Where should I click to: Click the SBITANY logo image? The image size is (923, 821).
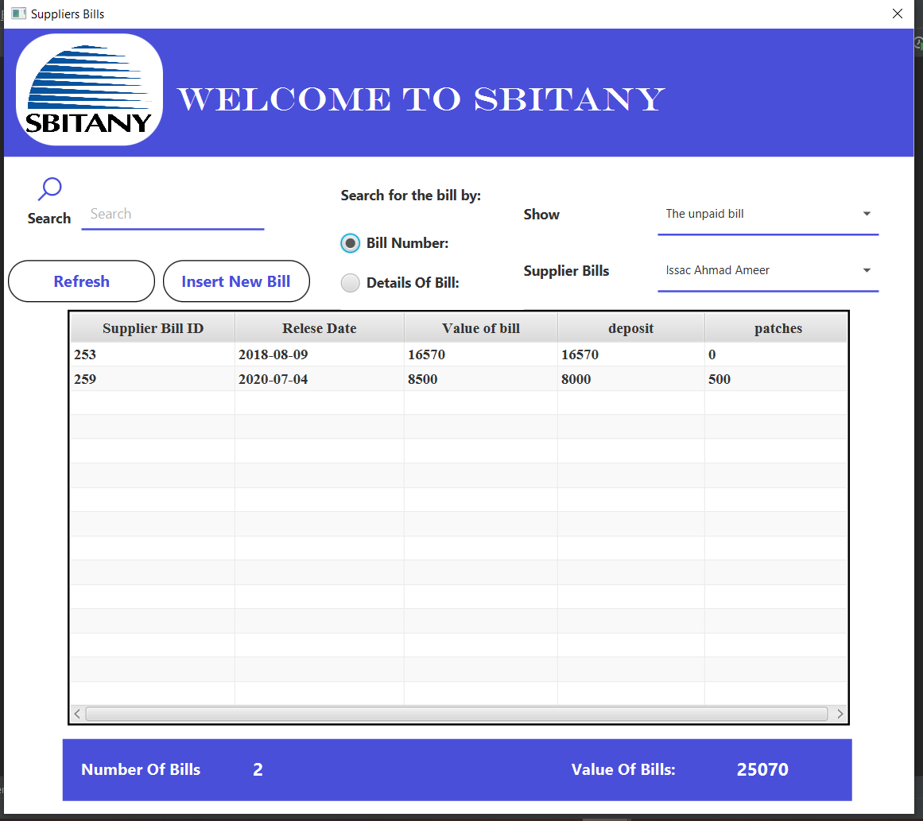point(89,90)
